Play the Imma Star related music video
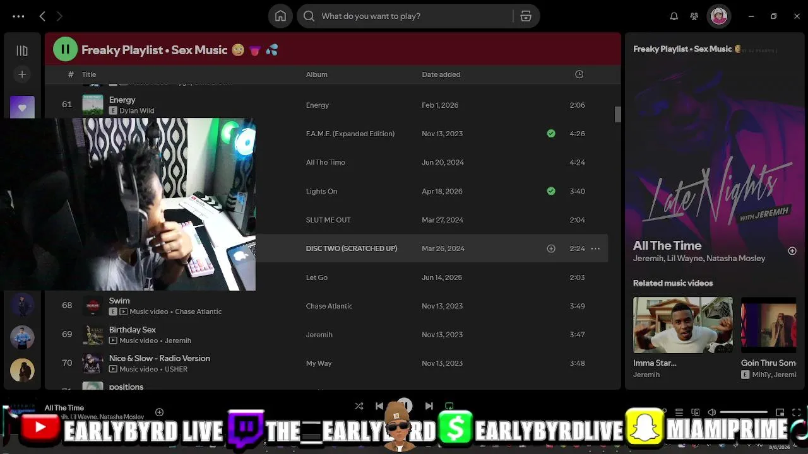808x454 pixels. pyautogui.click(x=683, y=325)
